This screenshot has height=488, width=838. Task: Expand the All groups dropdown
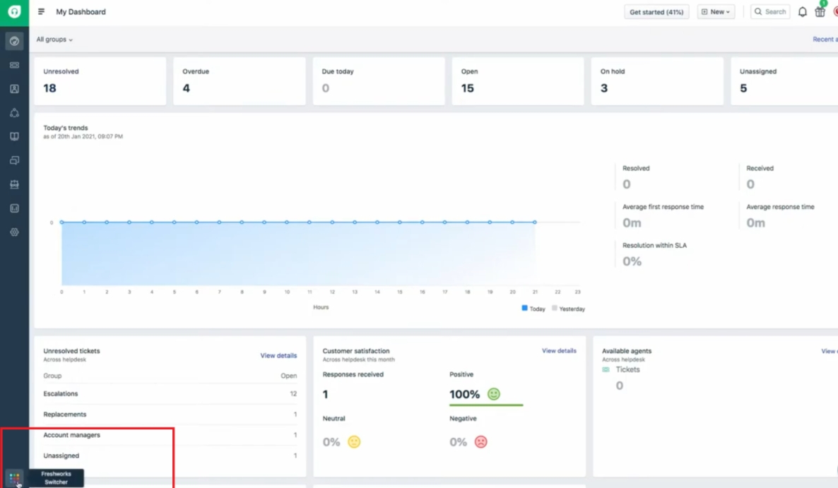coord(54,40)
